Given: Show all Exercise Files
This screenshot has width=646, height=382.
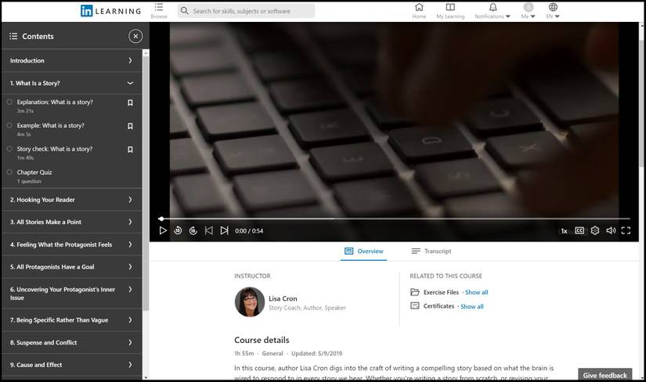Looking at the screenshot, I should click(476, 292).
